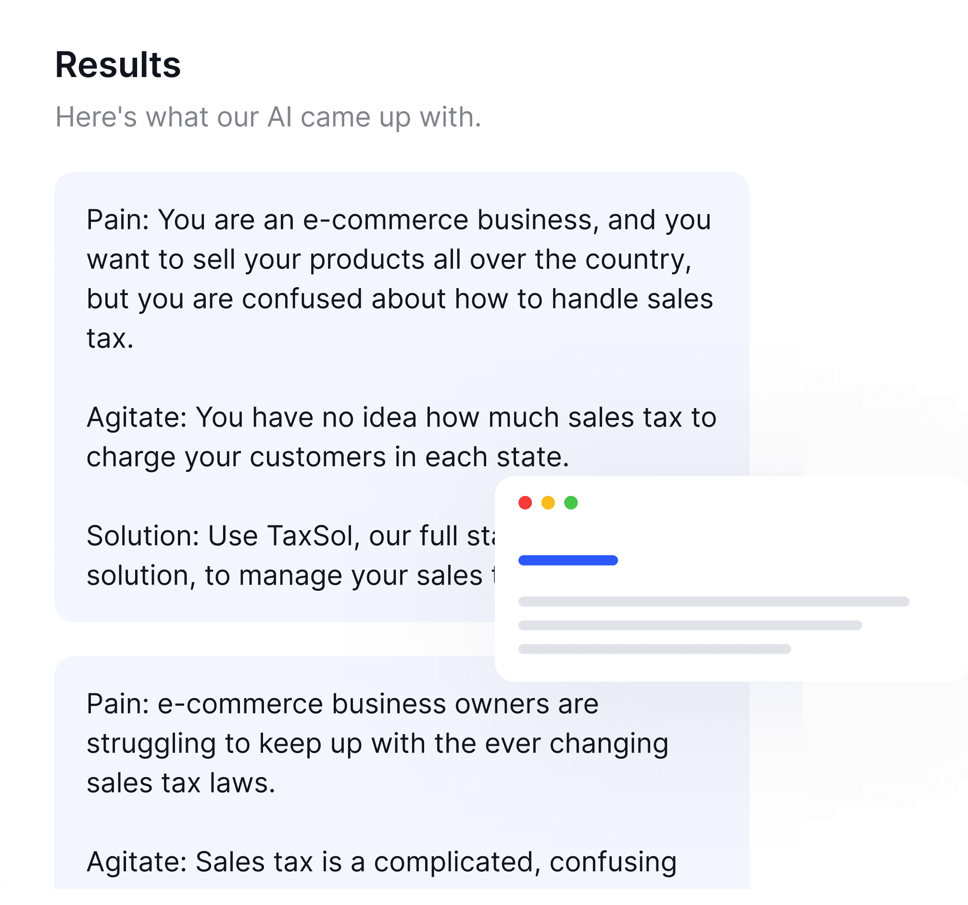This screenshot has width=968, height=905.
Task: Click "charge your customers in each state." line
Action: pyautogui.click(x=327, y=458)
